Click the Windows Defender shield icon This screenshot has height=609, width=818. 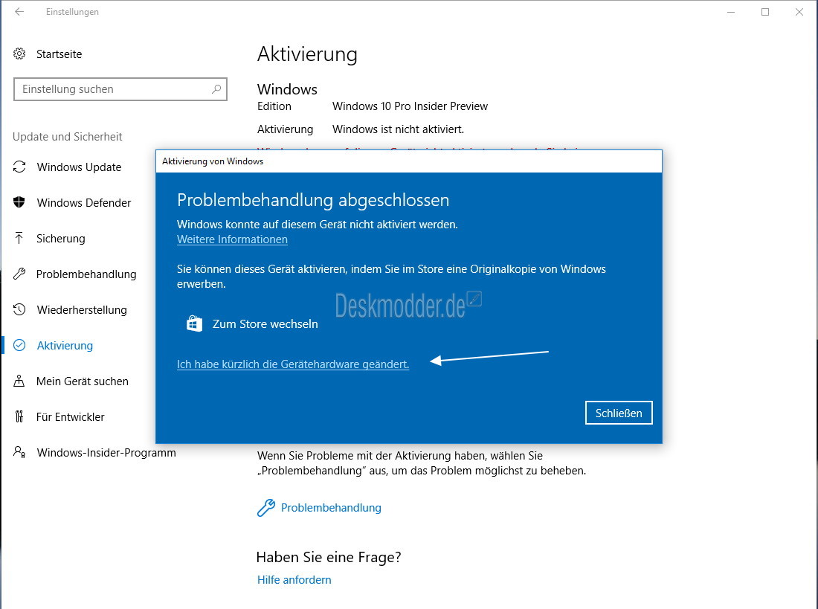coord(20,203)
